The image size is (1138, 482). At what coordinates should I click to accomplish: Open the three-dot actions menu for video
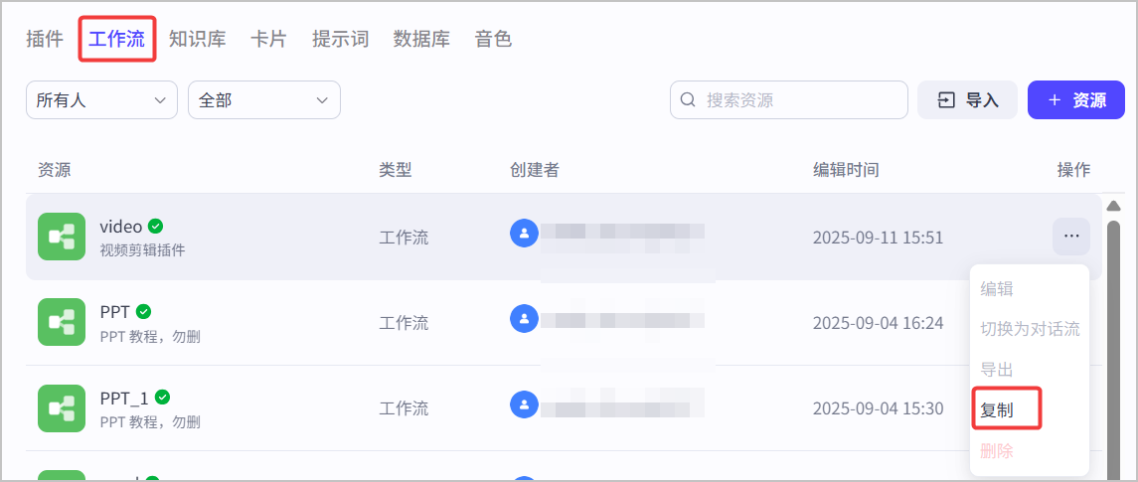(x=1071, y=237)
